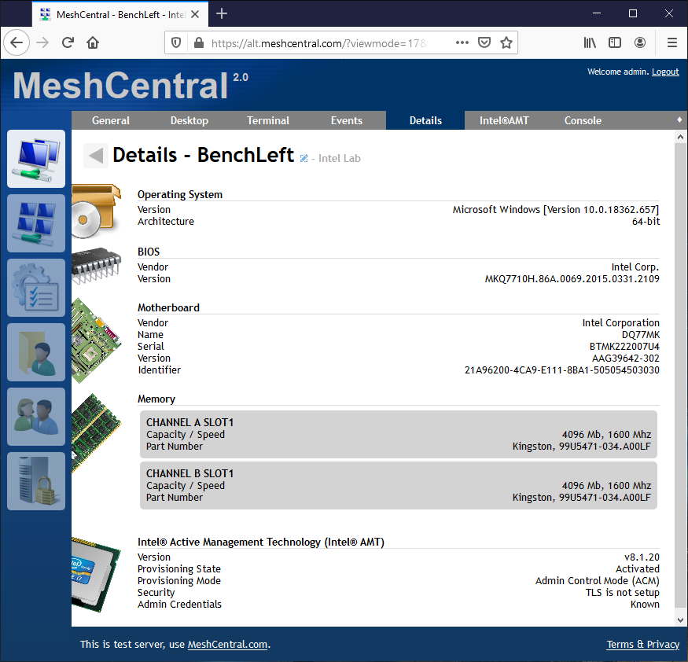Open the device groups sidebar icon

click(36, 223)
